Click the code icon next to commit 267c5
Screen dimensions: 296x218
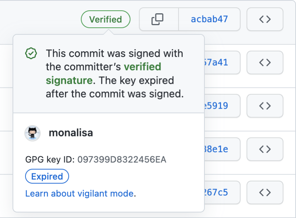265,193
